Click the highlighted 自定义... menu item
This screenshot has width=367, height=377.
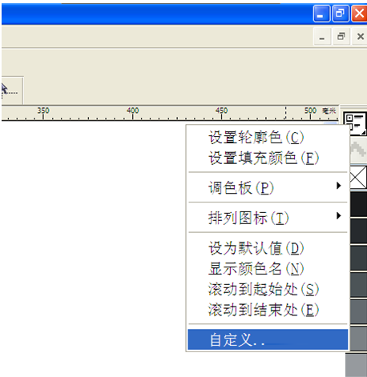point(268,339)
